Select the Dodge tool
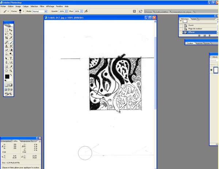Viewport: 219px width, 169px height. pyautogui.click(x=11, y=54)
